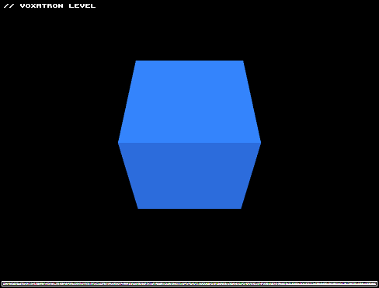Viewport: 379px width, 288px height.
Task: Click the edge dividing the cube's two faces
Action: tap(189, 143)
